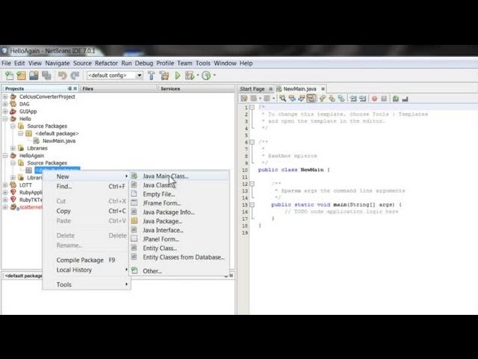Select Compile Package in context menu
The width and height of the screenshot is (478, 359).
(x=87, y=260)
